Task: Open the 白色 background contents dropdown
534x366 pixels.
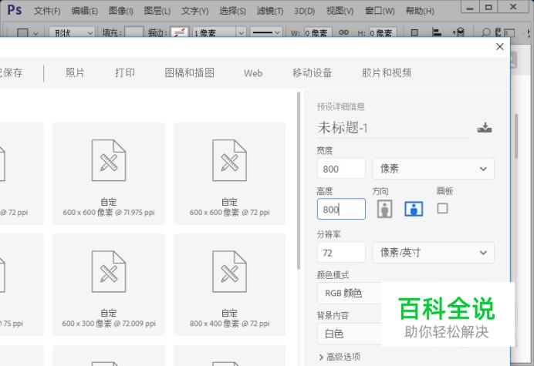Action: coord(349,334)
